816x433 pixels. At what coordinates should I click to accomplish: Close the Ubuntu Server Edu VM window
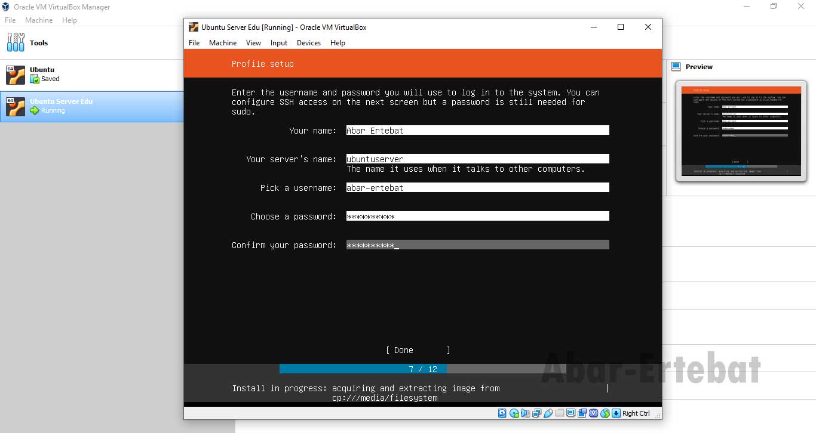coord(648,27)
